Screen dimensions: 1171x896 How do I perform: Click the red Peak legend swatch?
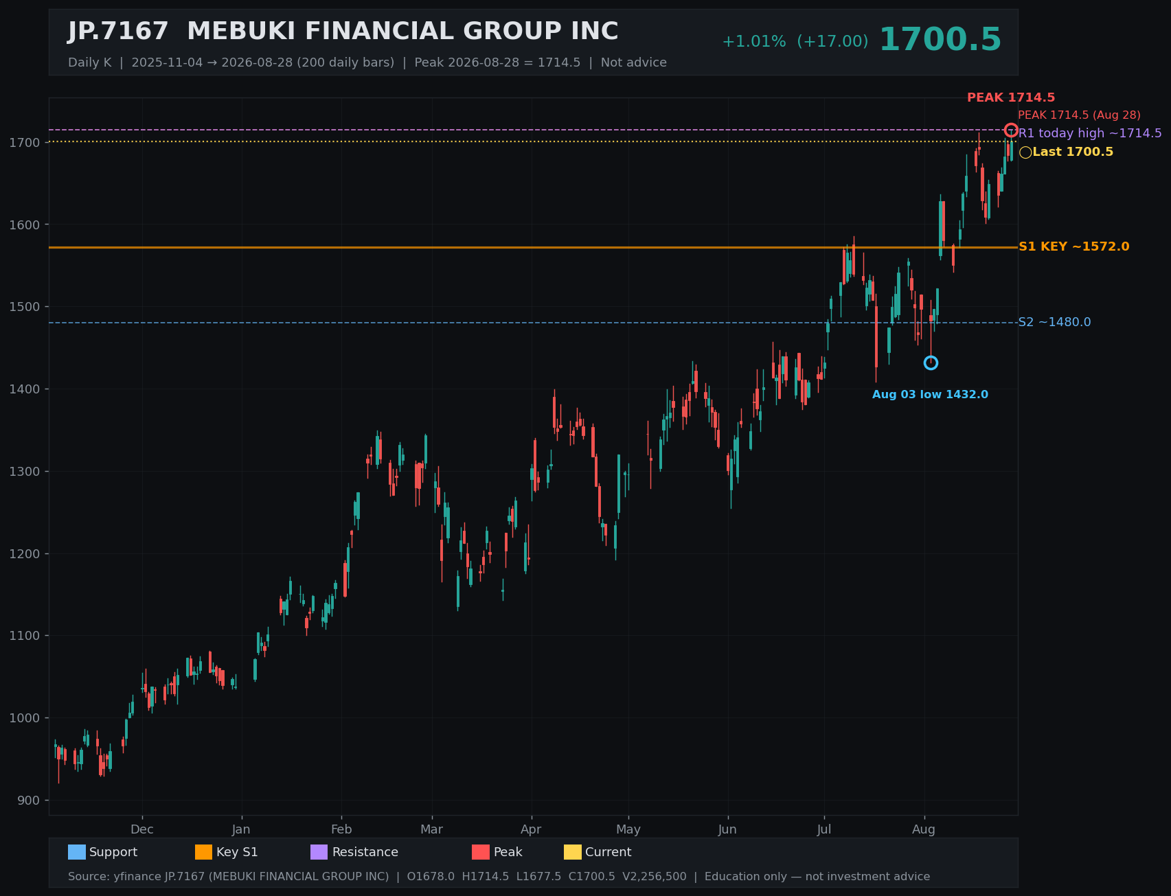[481, 852]
